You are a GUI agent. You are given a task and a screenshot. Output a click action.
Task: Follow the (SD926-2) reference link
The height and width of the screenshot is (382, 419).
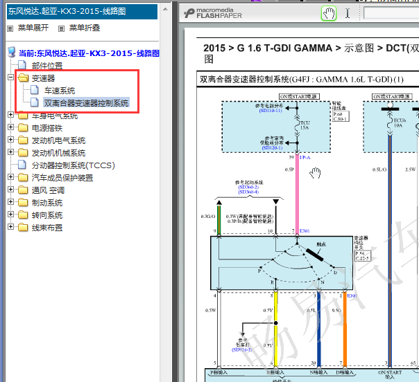242,349
